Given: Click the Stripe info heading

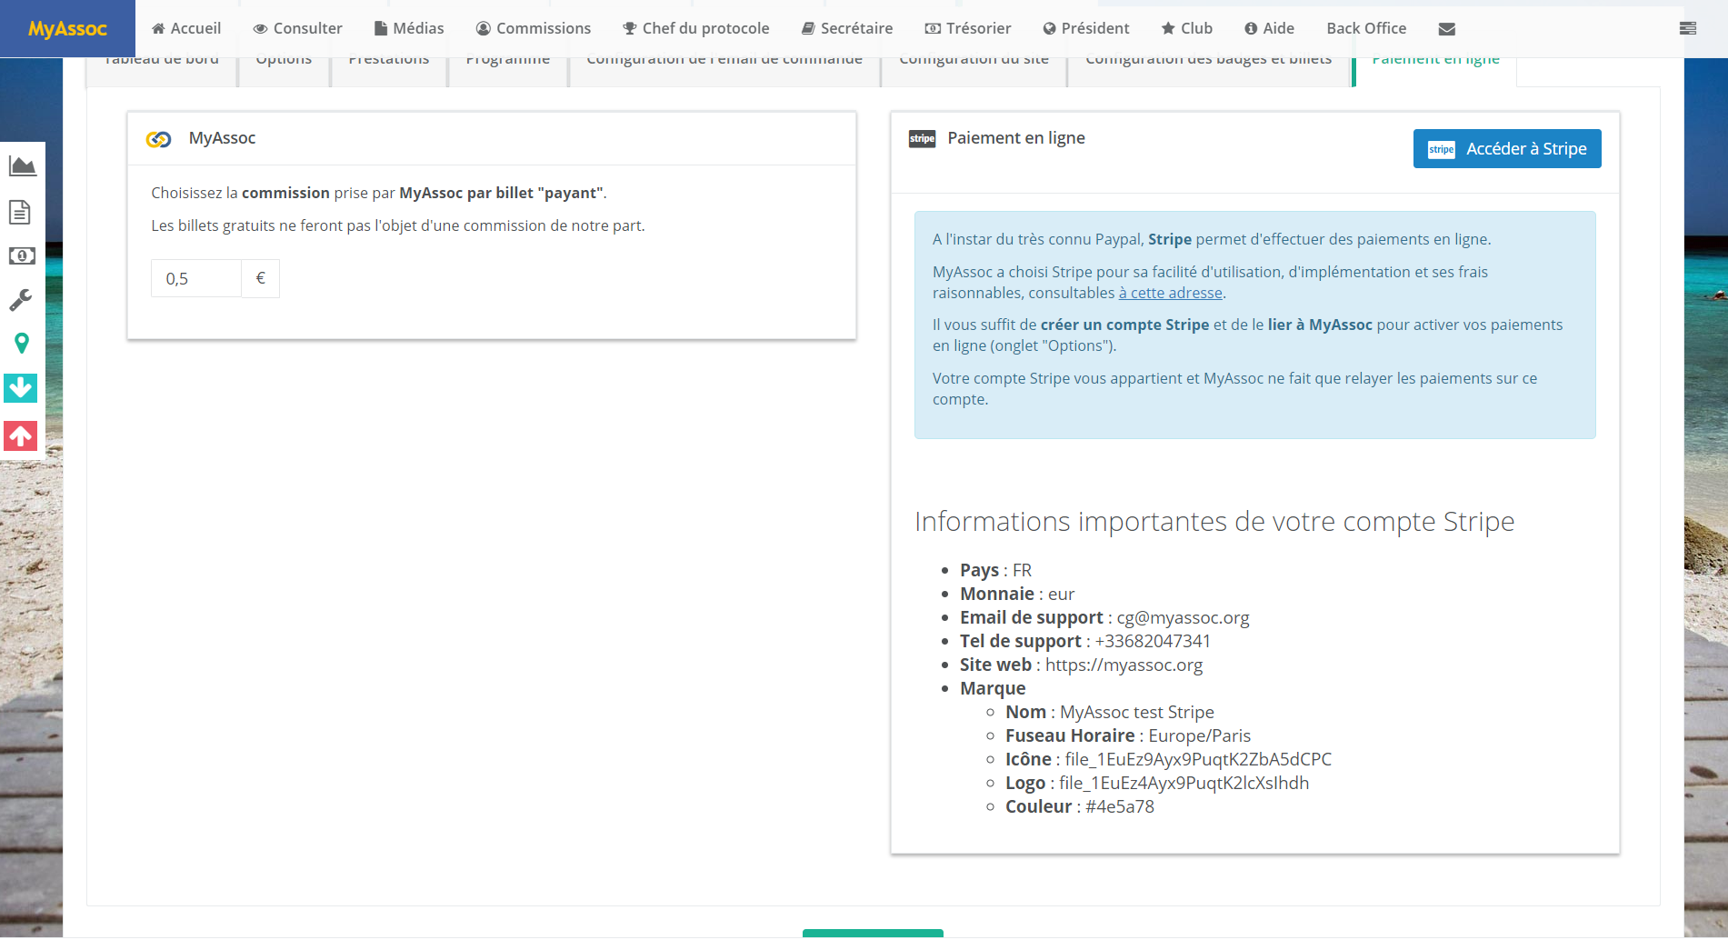Looking at the screenshot, I should tap(1214, 521).
